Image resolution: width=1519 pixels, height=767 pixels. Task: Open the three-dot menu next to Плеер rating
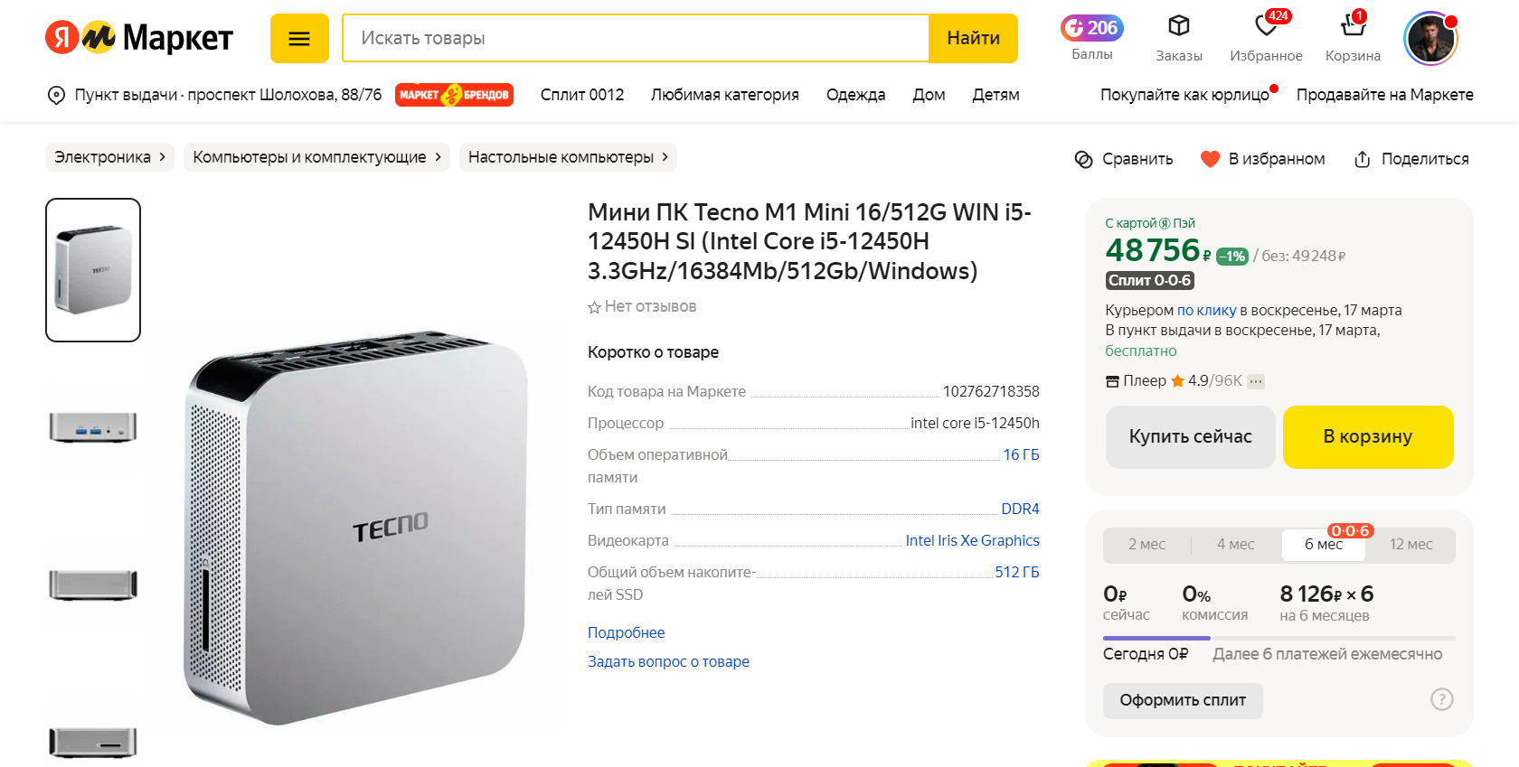(x=1254, y=380)
